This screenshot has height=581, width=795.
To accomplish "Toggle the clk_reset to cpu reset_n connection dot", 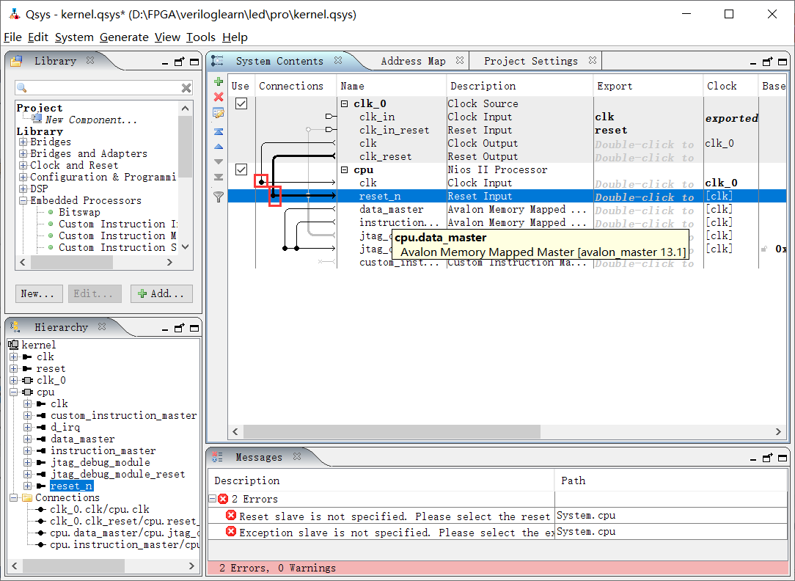I will (x=274, y=195).
